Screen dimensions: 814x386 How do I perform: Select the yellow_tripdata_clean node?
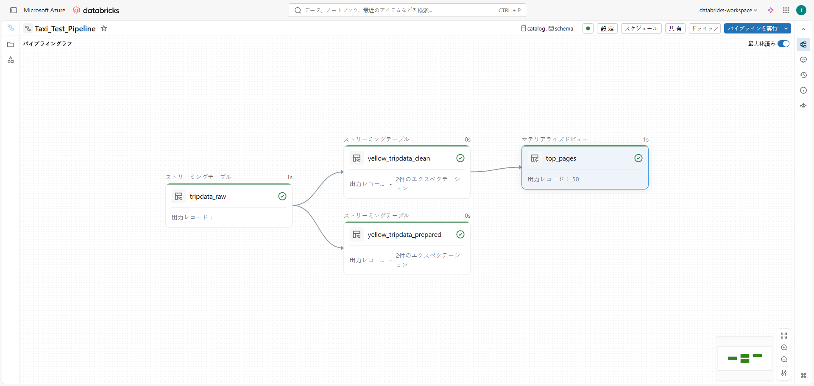399,158
